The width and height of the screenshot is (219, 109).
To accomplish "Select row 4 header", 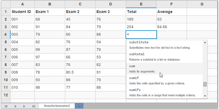I will pyautogui.click(x=6, y=34).
